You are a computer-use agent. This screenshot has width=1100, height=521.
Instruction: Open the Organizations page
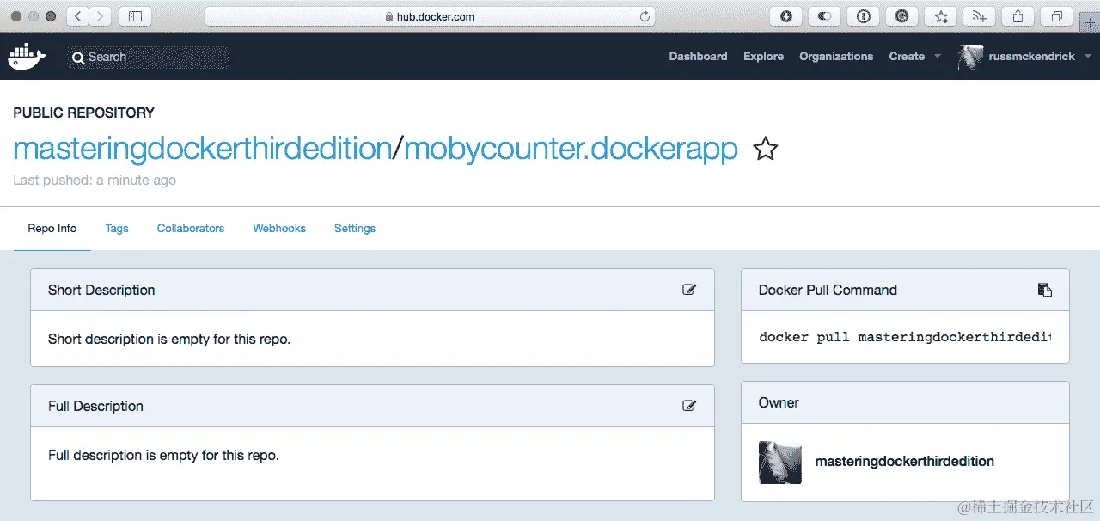point(836,56)
